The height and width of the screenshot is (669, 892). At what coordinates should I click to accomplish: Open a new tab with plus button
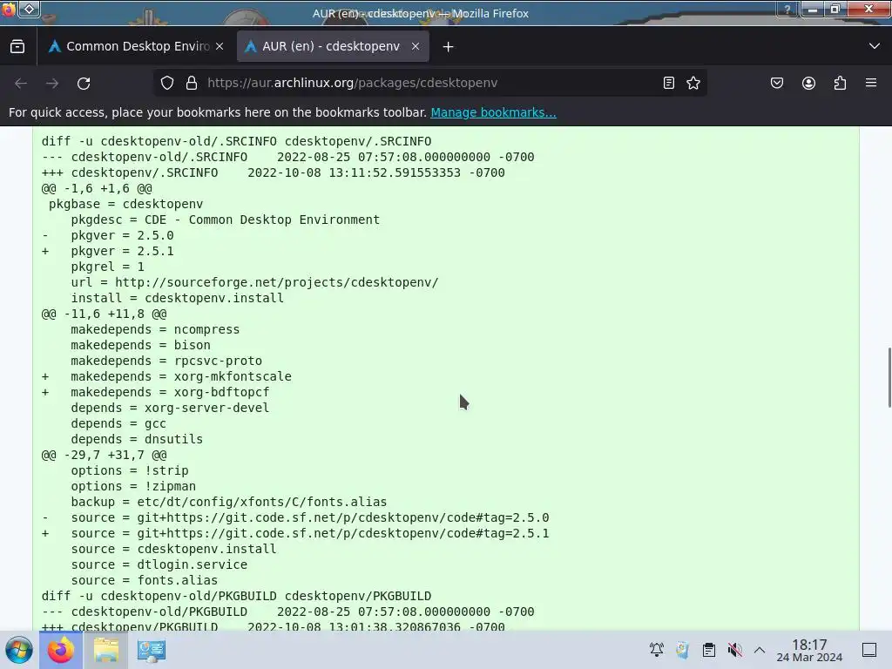(449, 47)
